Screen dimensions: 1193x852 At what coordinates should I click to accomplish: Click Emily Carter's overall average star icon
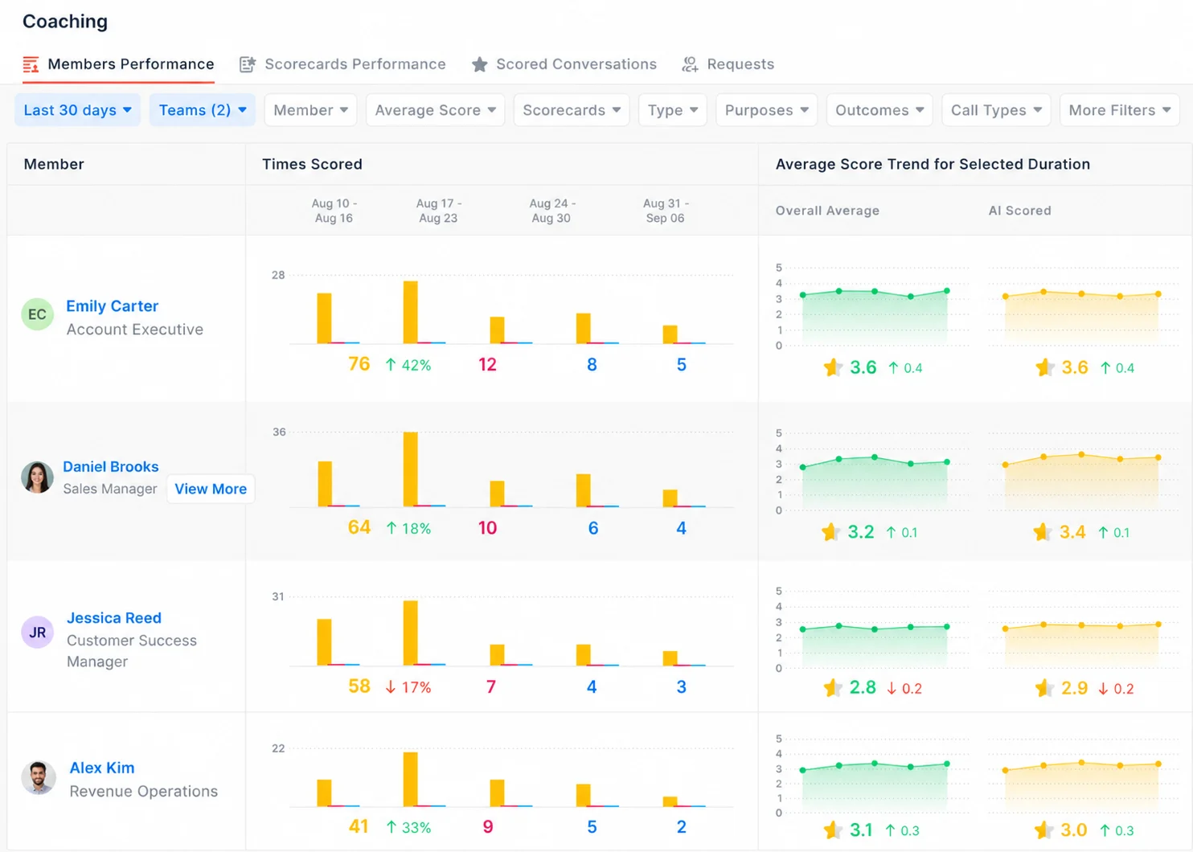[833, 367]
